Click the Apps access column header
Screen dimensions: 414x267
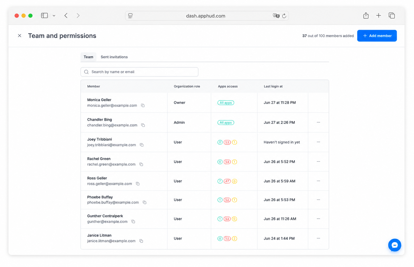click(x=228, y=86)
